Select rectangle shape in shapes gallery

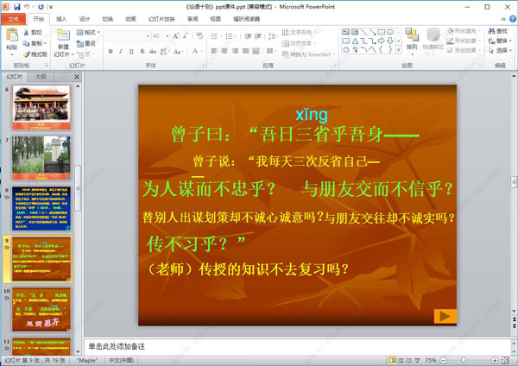382,32
